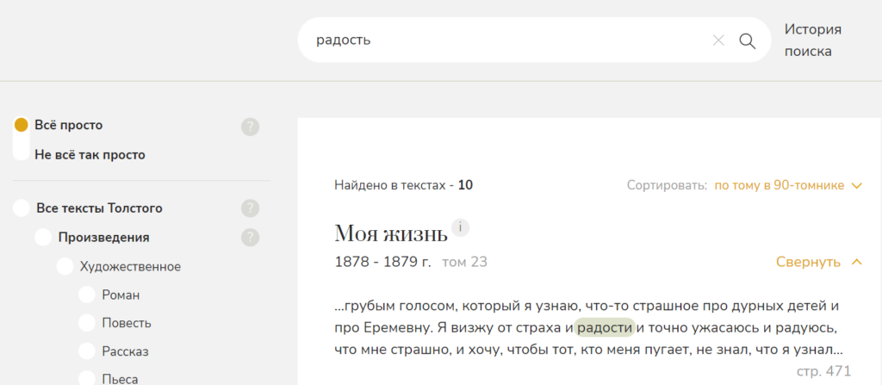Open the Моя жизнь work title
This screenshot has width=882, height=385.
coord(390,233)
